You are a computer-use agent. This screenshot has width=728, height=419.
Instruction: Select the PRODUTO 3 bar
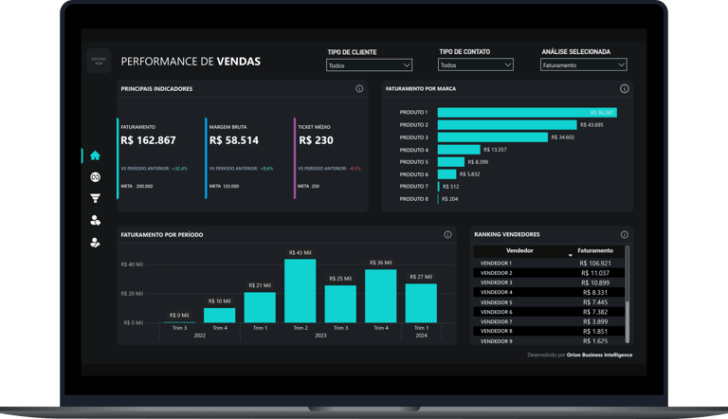pyautogui.click(x=493, y=137)
